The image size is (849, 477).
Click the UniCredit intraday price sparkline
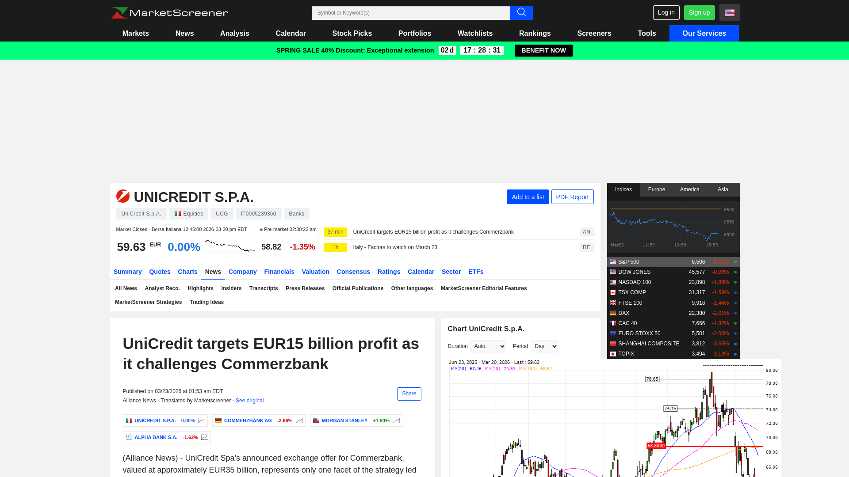(231, 246)
